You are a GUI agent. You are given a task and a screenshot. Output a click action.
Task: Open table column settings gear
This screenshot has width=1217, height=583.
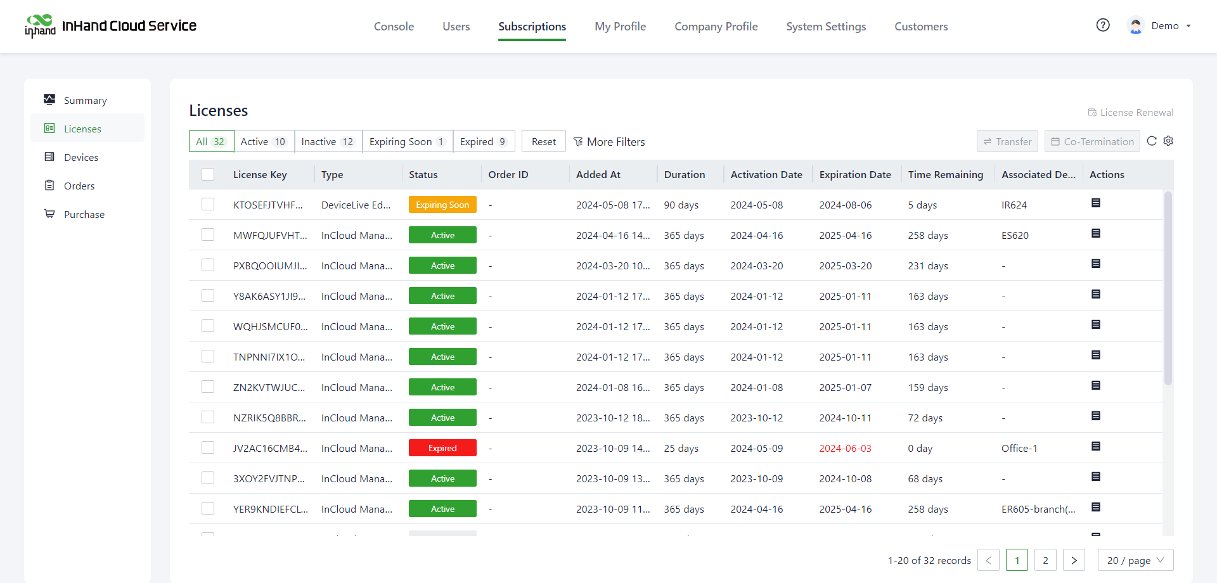[1168, 141]
